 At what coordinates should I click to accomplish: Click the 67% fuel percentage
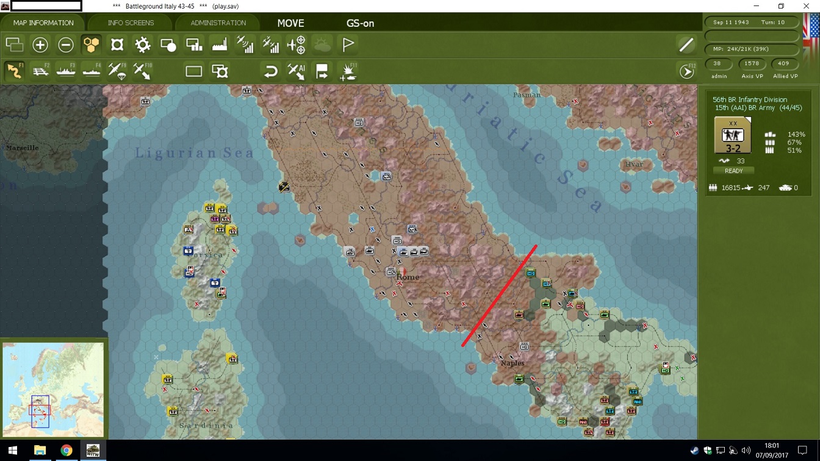(794, 142)
